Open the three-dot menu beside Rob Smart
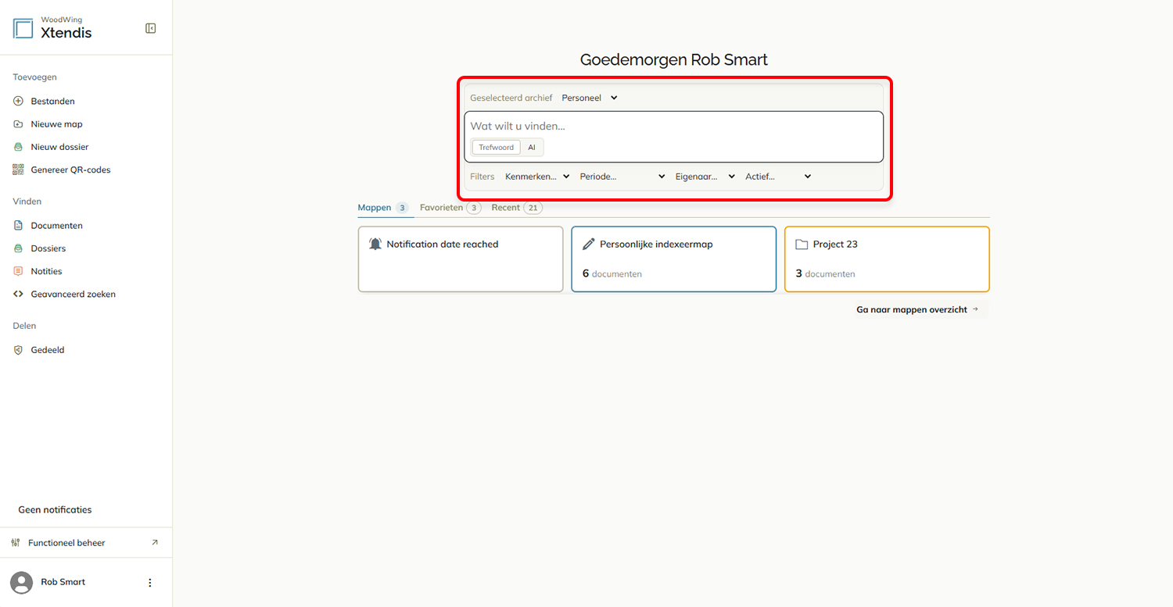Viewport: 1173px width, 607px height. (150, 583)
